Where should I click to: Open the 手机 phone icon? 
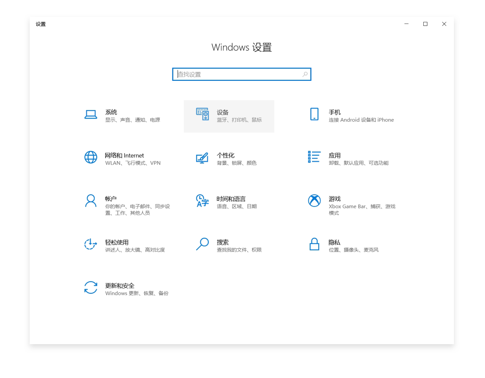[314, 114]
